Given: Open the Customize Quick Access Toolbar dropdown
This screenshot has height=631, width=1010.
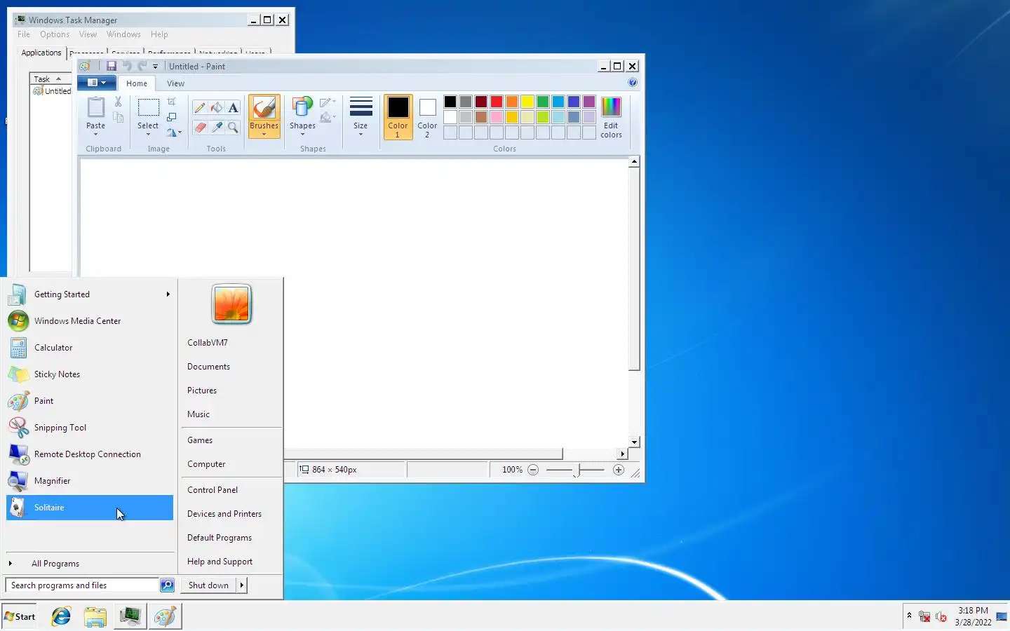Looking at the screenshot, I should click(x=155, y=67).
